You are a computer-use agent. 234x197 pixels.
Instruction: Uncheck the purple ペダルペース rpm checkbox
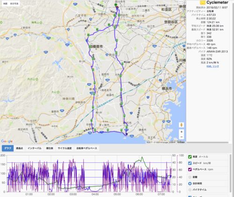point(190,169)
